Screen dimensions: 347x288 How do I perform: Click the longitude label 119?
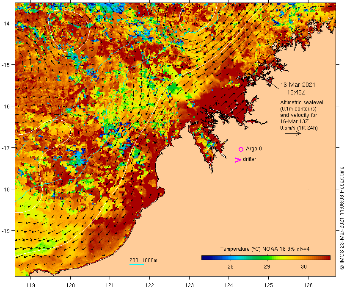point(30,285)
